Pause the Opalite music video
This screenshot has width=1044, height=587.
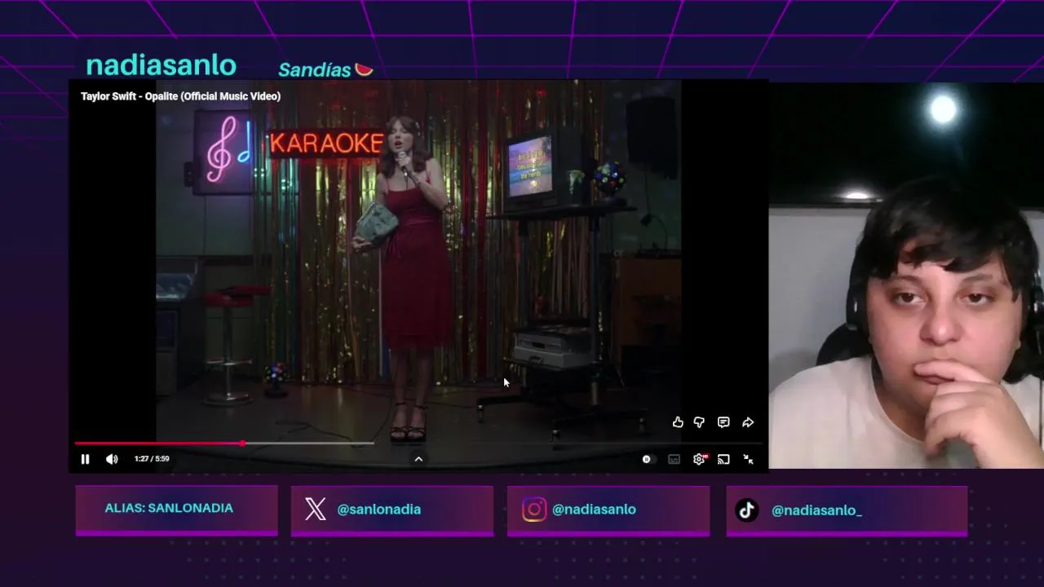tap(85, 459)
